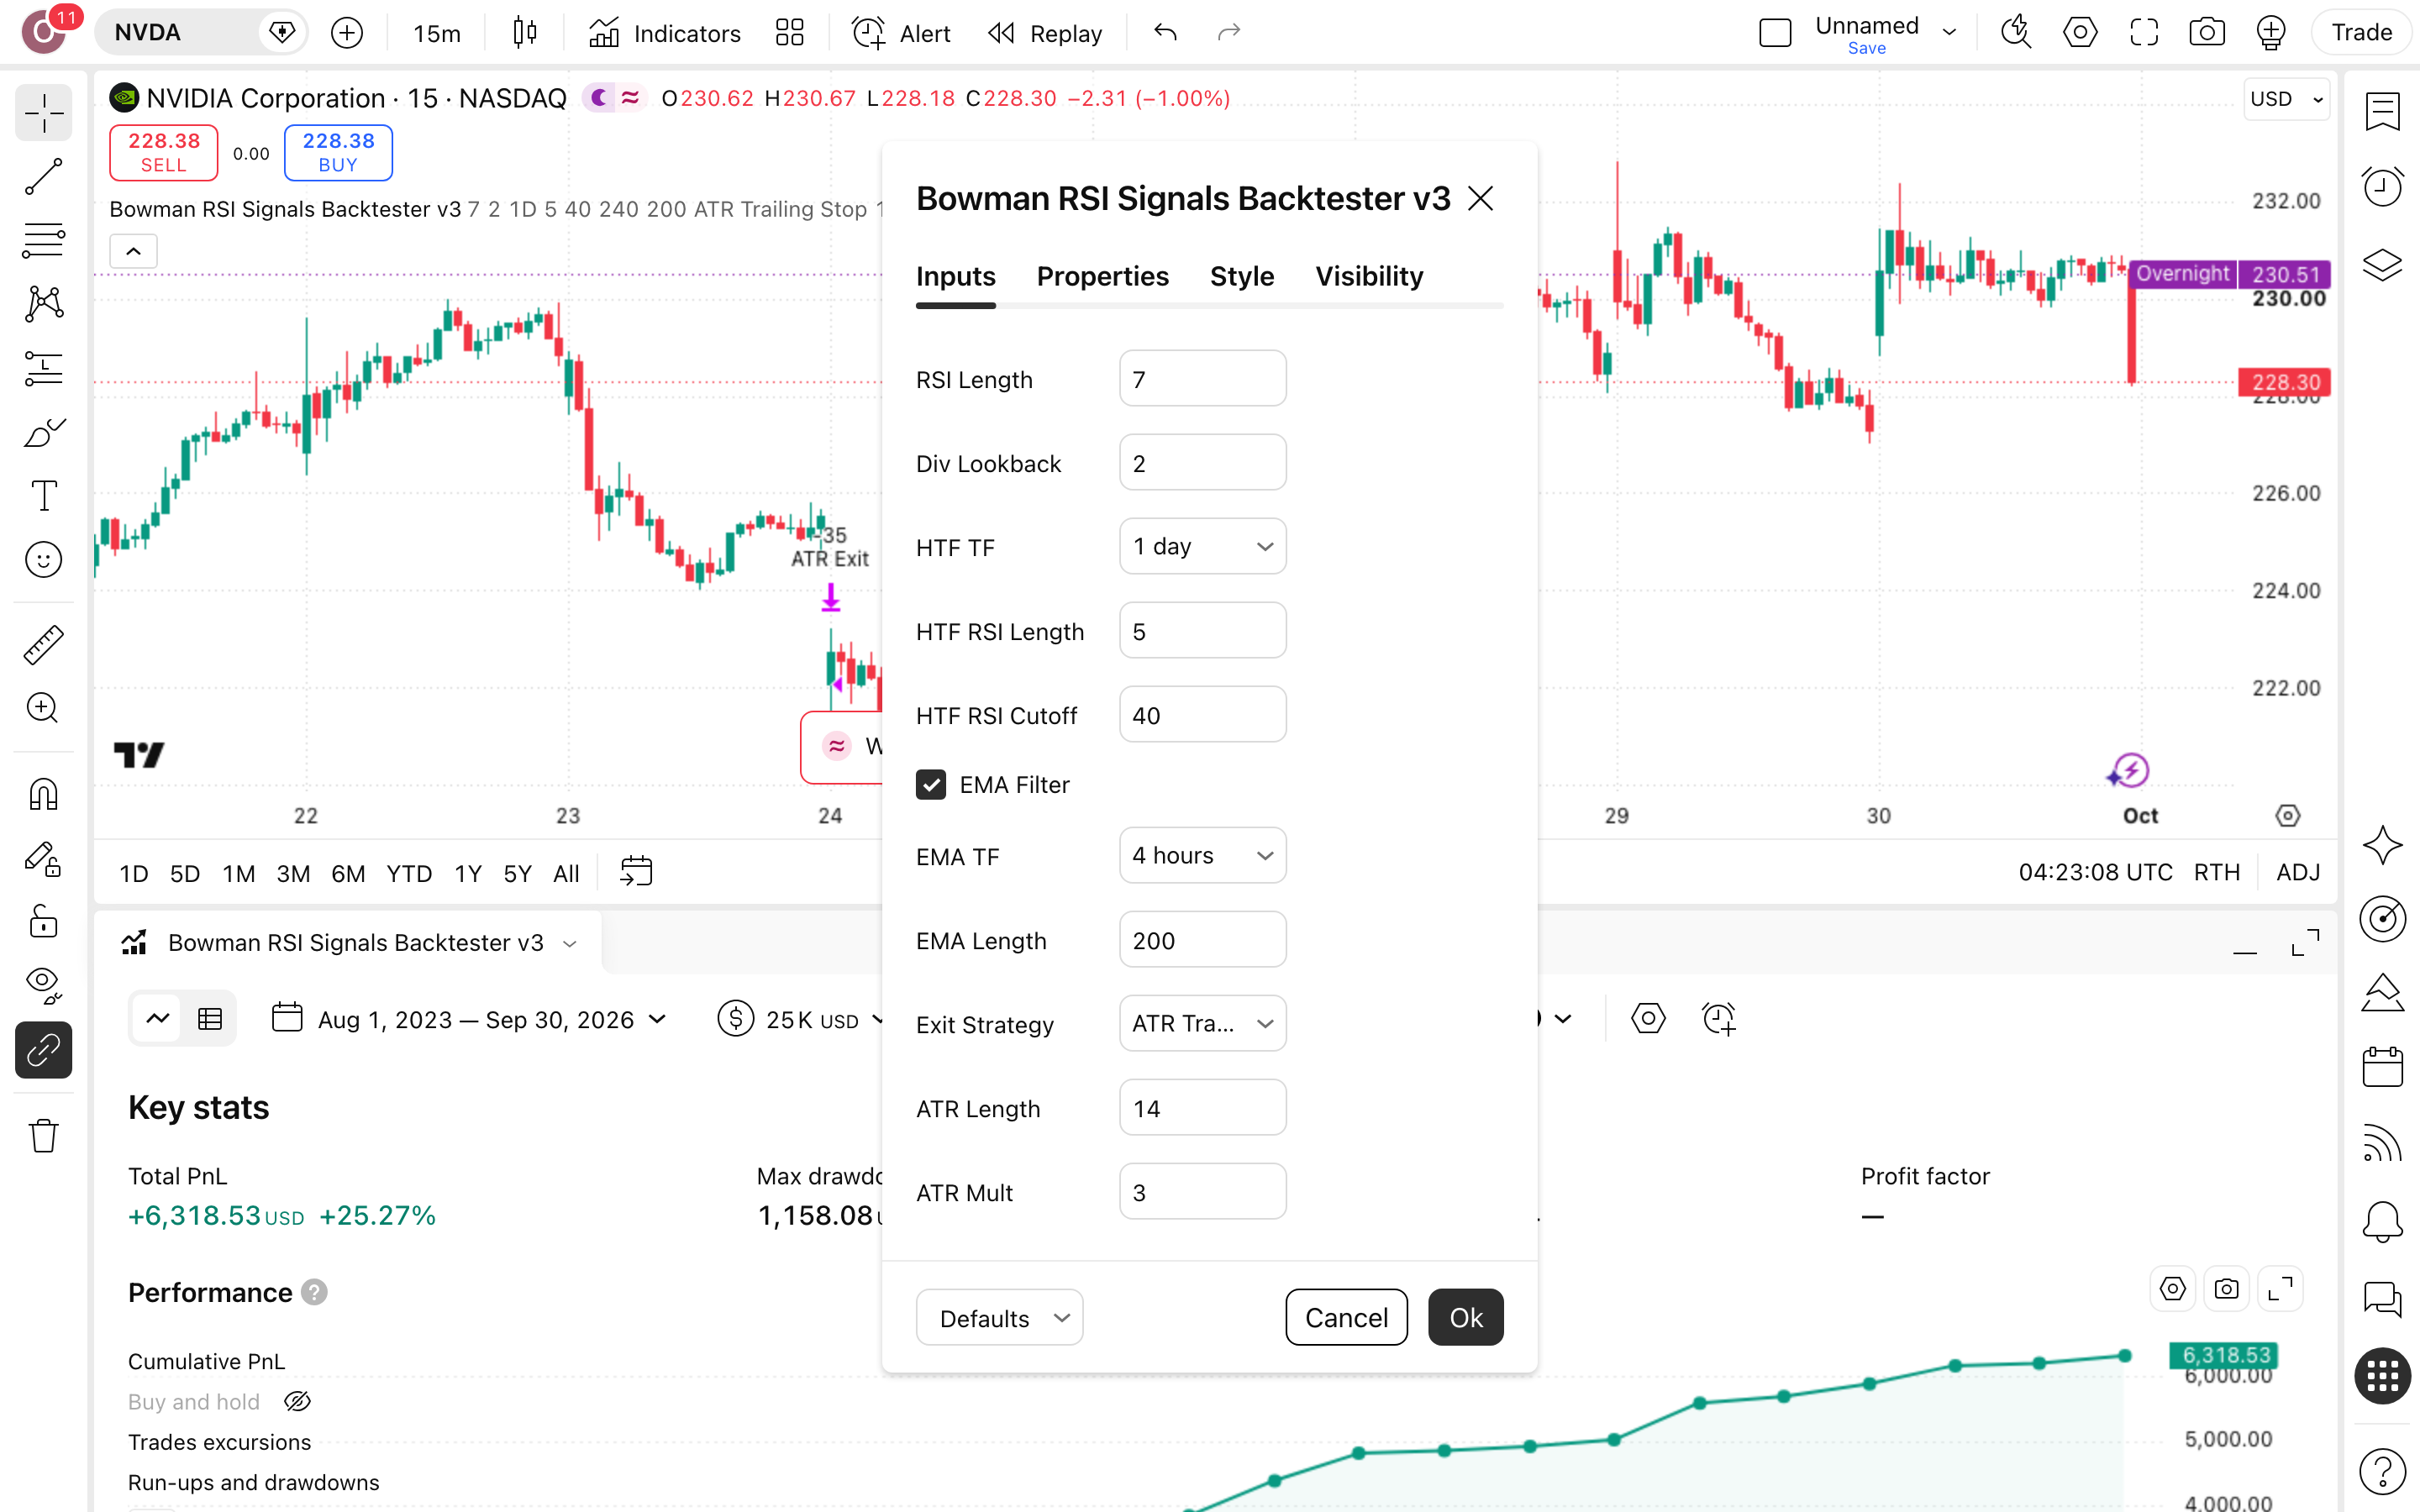The width and height of the screenshot is (2420, 1512).
Task: Open the candlestick chart type selector
Action: coord(524,33)
